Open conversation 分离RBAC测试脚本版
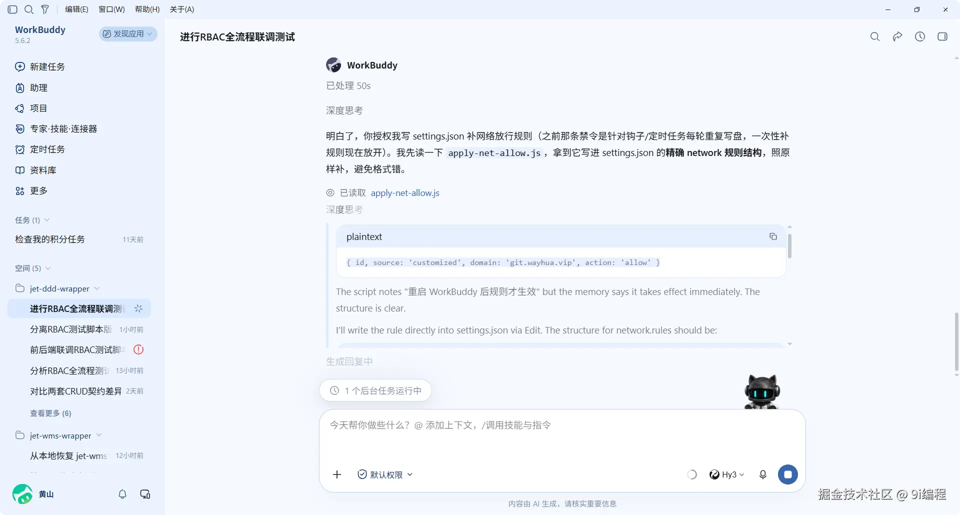This screenshot has height=515, width=960. pyautogui.click(x=79, y=329)
